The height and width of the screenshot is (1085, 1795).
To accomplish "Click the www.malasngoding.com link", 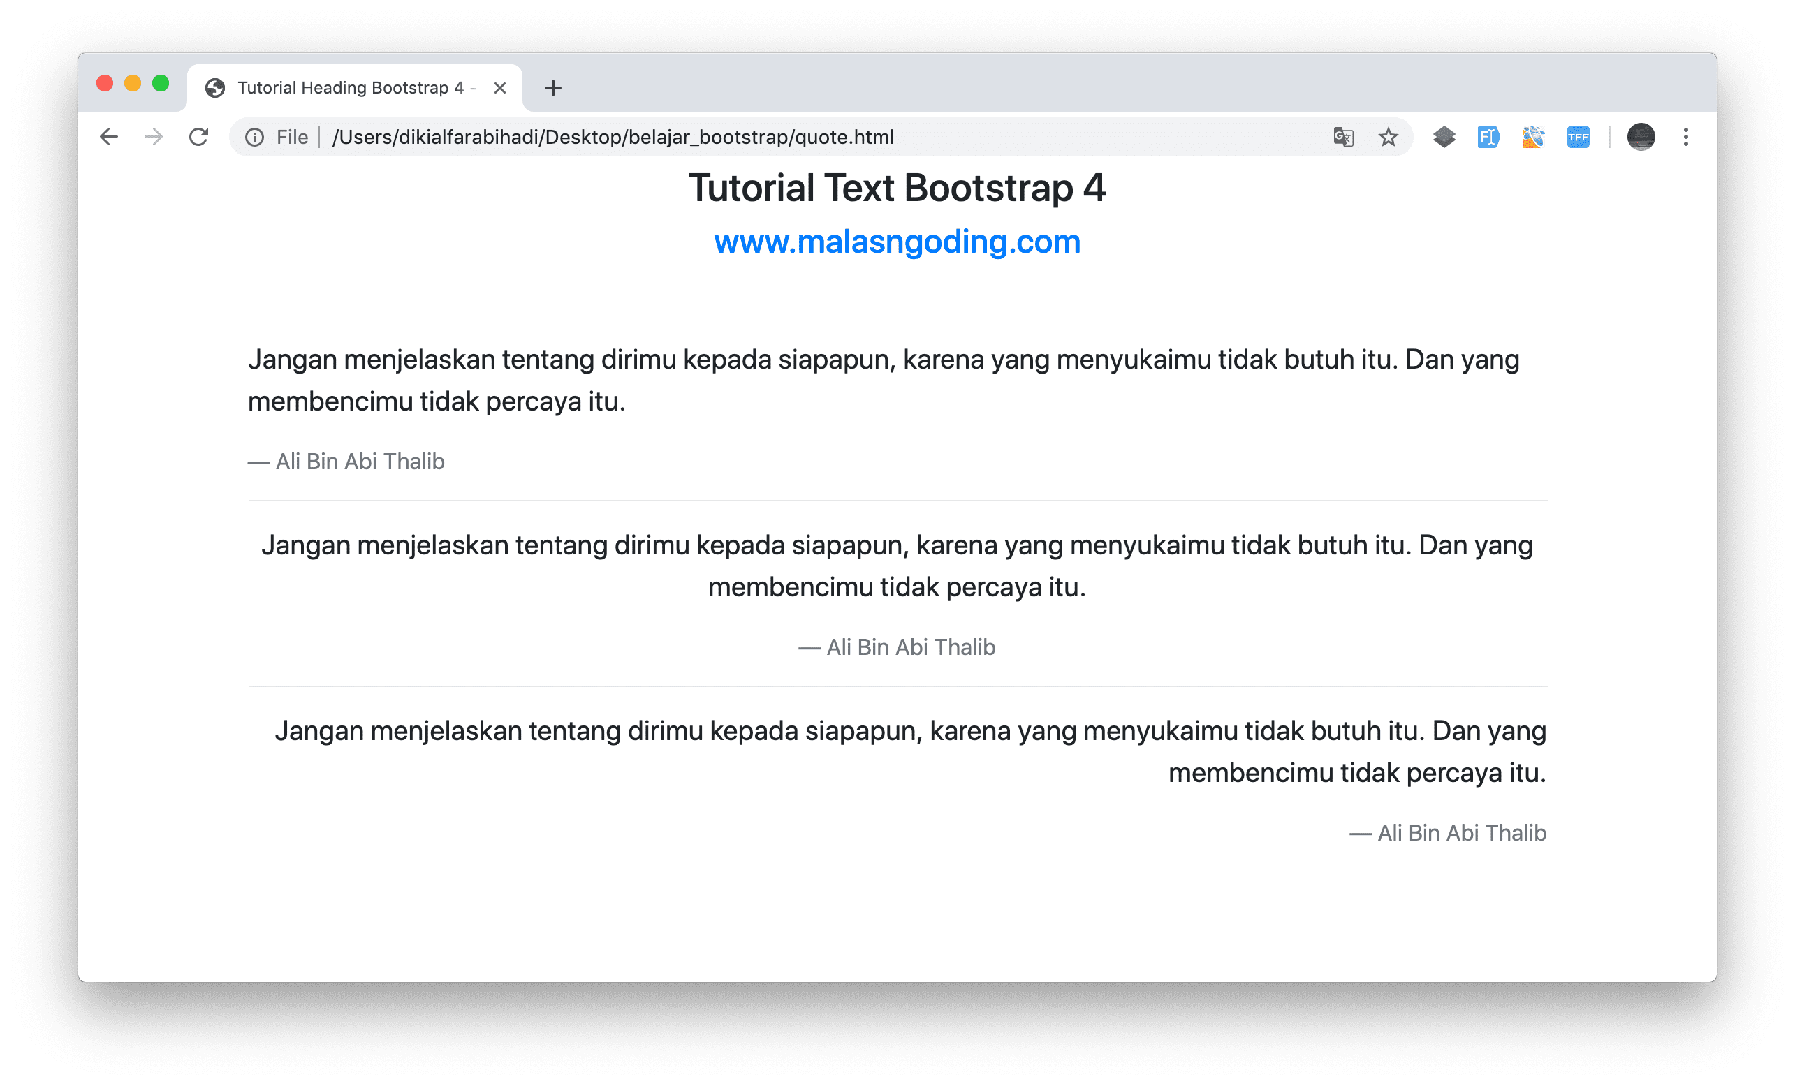I will tap(897, 242).
